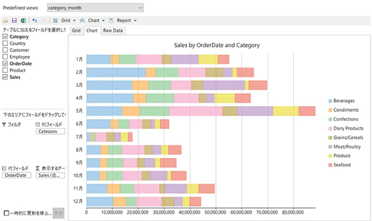Click the Chart icon in the toolbar
Image resolution: width=372 pixels, height=221 pixels.
[82, 20]
